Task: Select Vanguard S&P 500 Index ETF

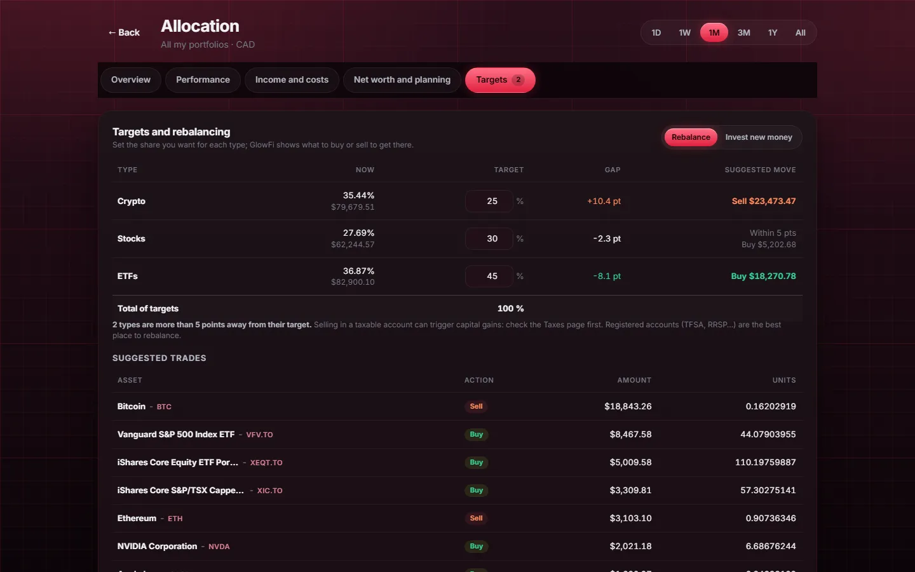Action: [x=176, y=434]
